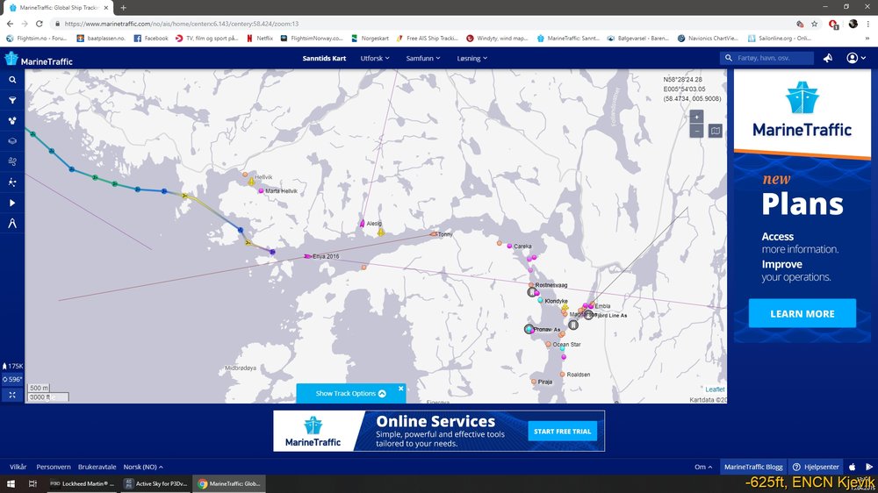
Task: Click START FREE TRIAL button
Action: tap(562, 432)
